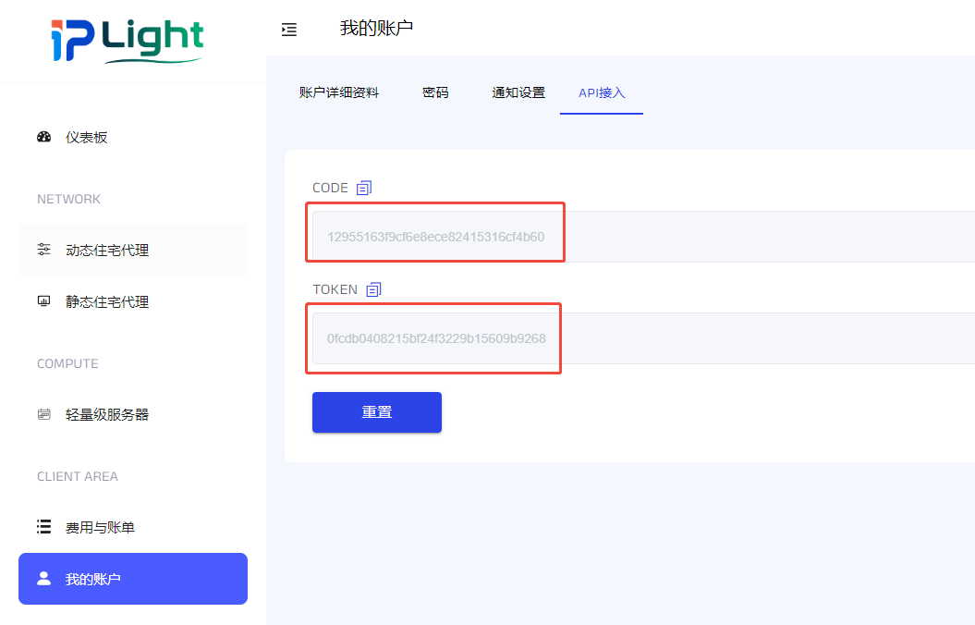Click inside the TOKEN input field

tap(434, 338)
